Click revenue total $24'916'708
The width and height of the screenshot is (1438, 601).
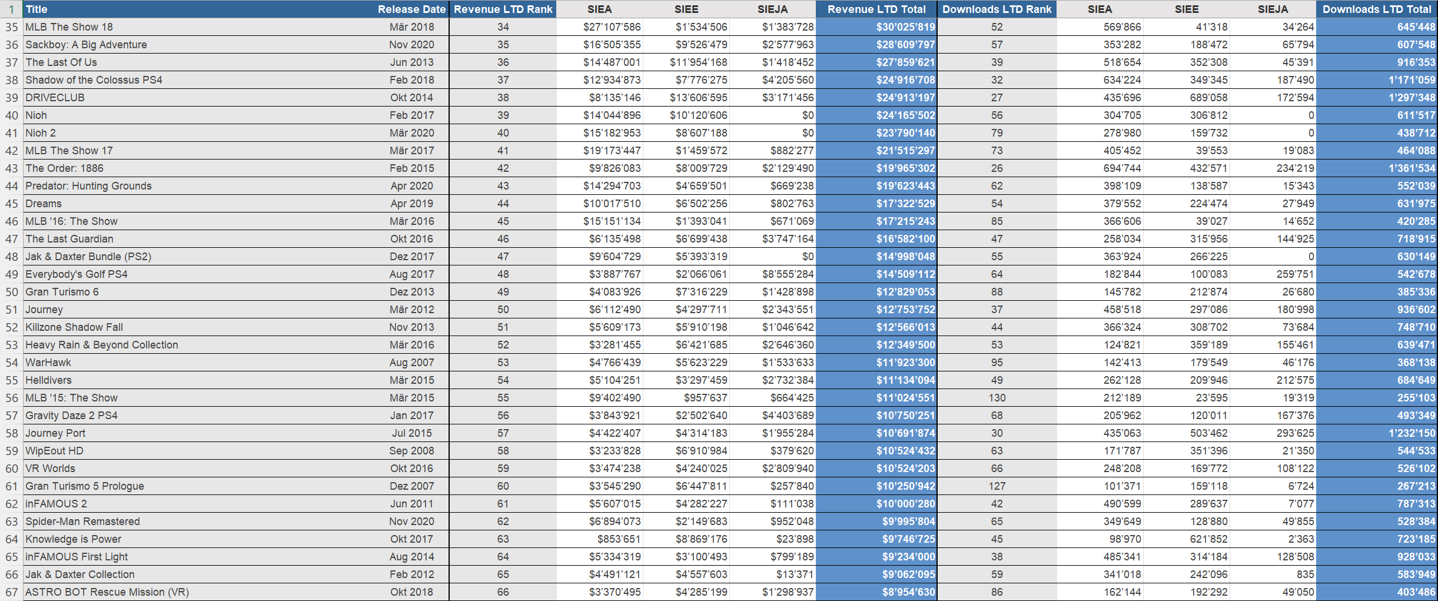(876, 80)
